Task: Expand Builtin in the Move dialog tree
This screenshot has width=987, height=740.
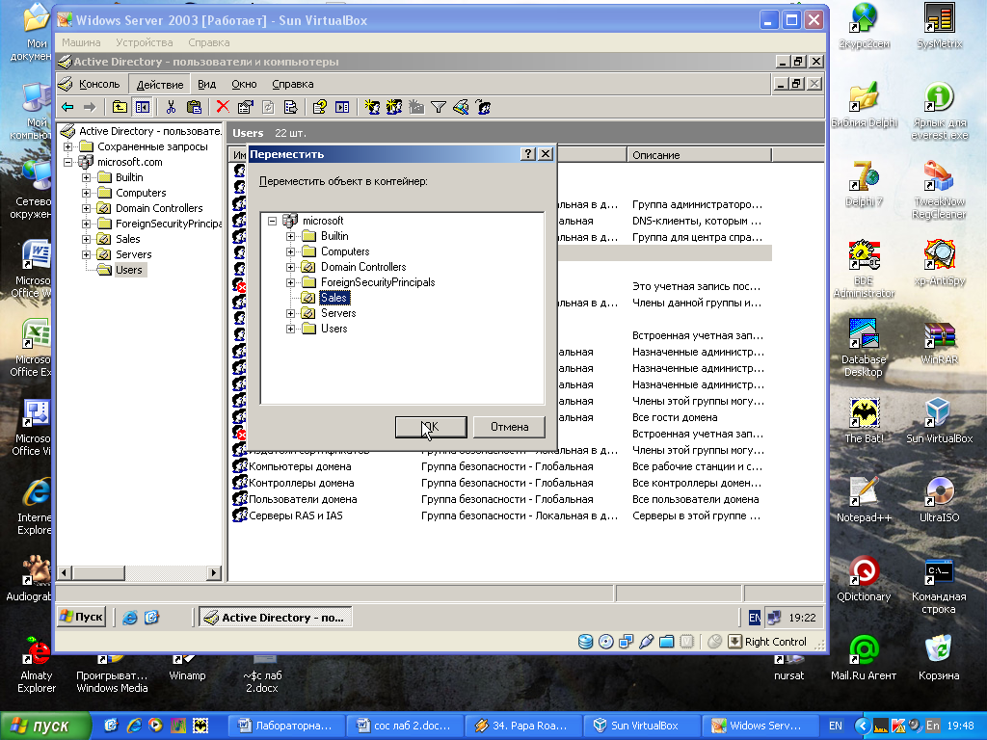Action: (290, 237)
